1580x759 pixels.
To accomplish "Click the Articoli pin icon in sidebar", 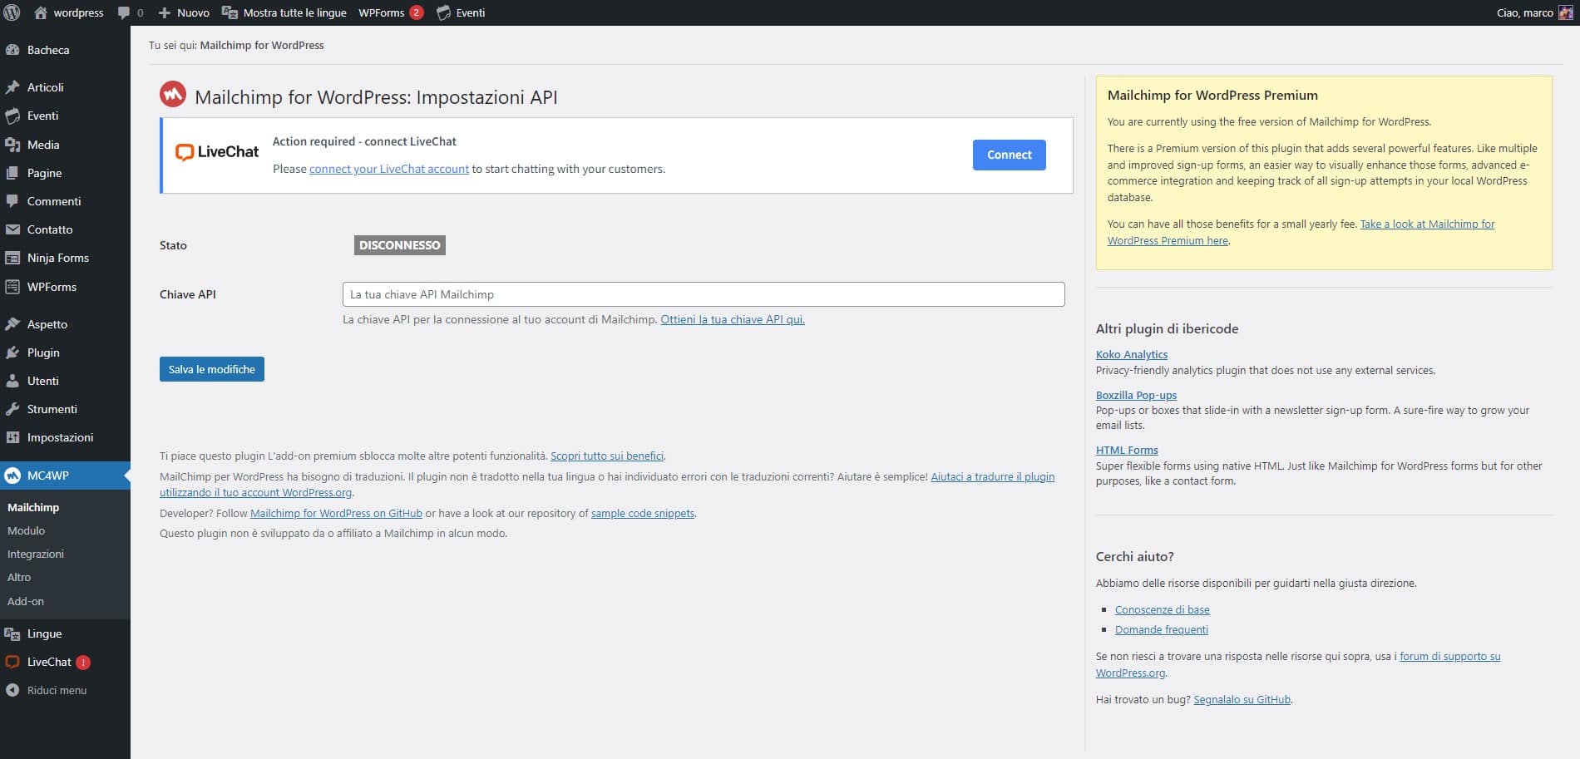I will tap(12, 87).
